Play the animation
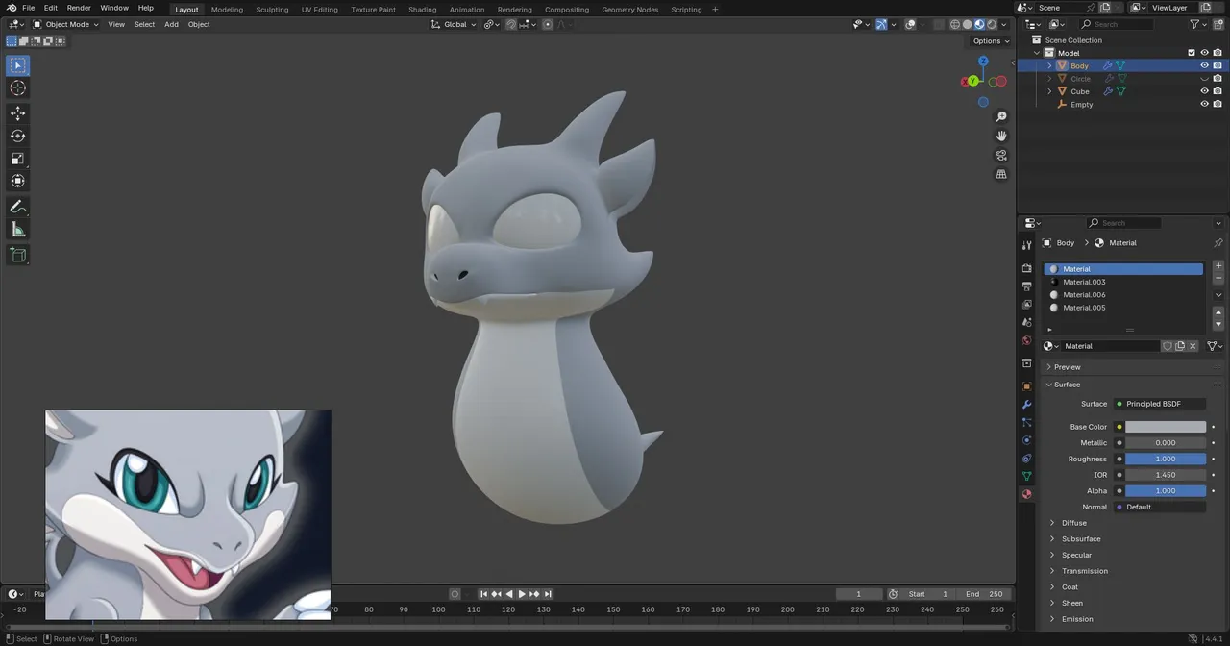 522,594
